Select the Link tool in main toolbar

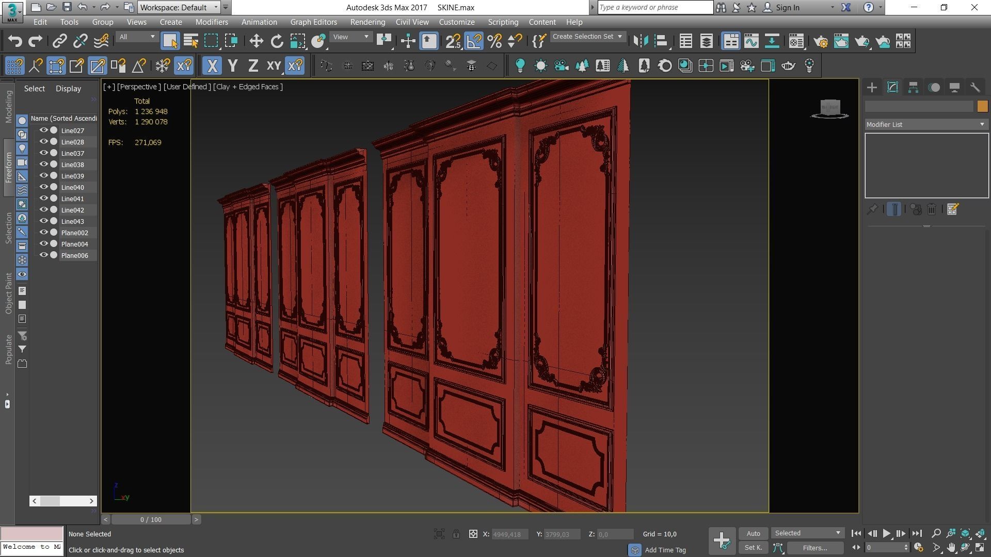tap(59, 41)
